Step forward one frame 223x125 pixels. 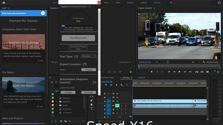(185, 72)
